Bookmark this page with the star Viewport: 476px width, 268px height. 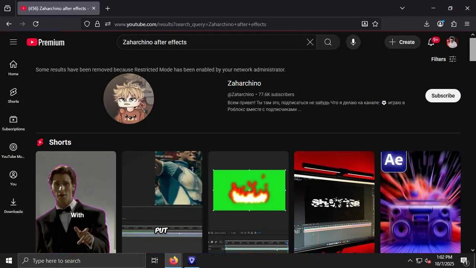click(375, 24)
